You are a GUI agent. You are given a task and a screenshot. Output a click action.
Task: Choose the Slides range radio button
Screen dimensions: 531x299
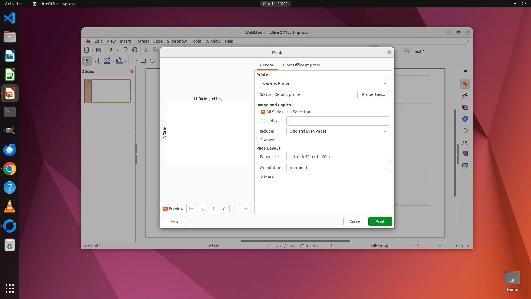pos(263,121)
